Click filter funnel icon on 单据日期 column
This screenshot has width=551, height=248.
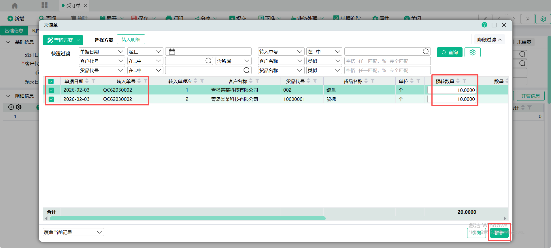click(x=93, y=81)
